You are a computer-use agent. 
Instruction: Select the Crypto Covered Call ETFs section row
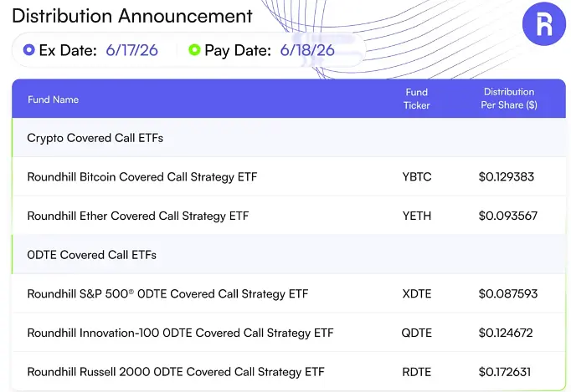(289, 138)
